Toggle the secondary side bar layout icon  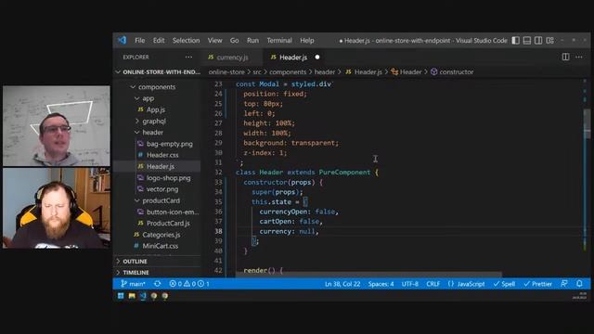(538, 41)
